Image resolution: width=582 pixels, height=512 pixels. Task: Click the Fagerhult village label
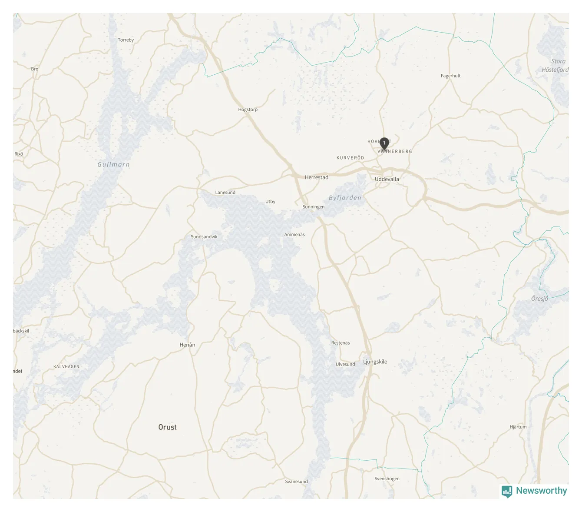click(x=450, y=76)
